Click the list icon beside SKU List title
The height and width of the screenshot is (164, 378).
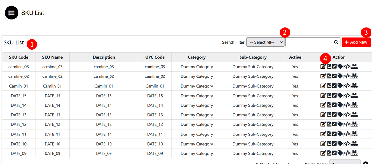(11, 13)
